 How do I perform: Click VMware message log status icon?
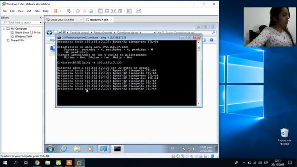pyautogui.click(x=213, y=156)
